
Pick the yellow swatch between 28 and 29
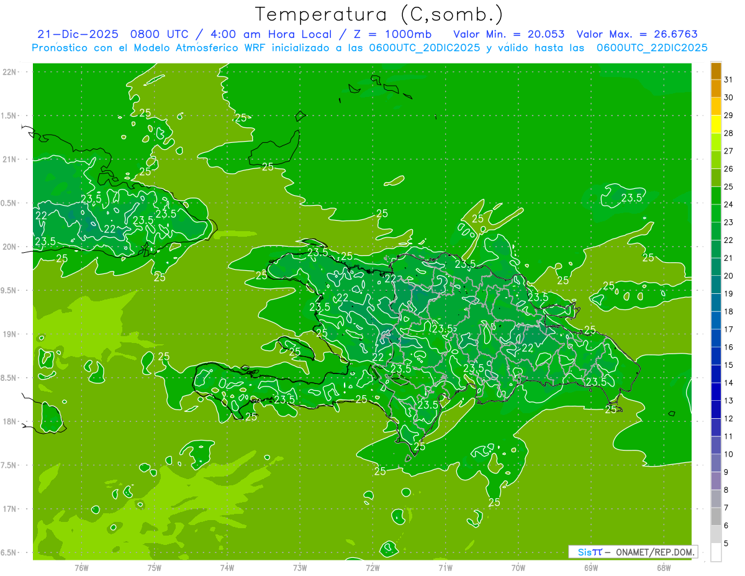click(716, 124)
